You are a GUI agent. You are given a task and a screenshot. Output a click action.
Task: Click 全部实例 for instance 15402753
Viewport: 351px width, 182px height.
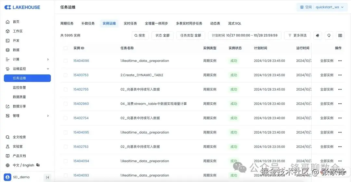[327, 147]
